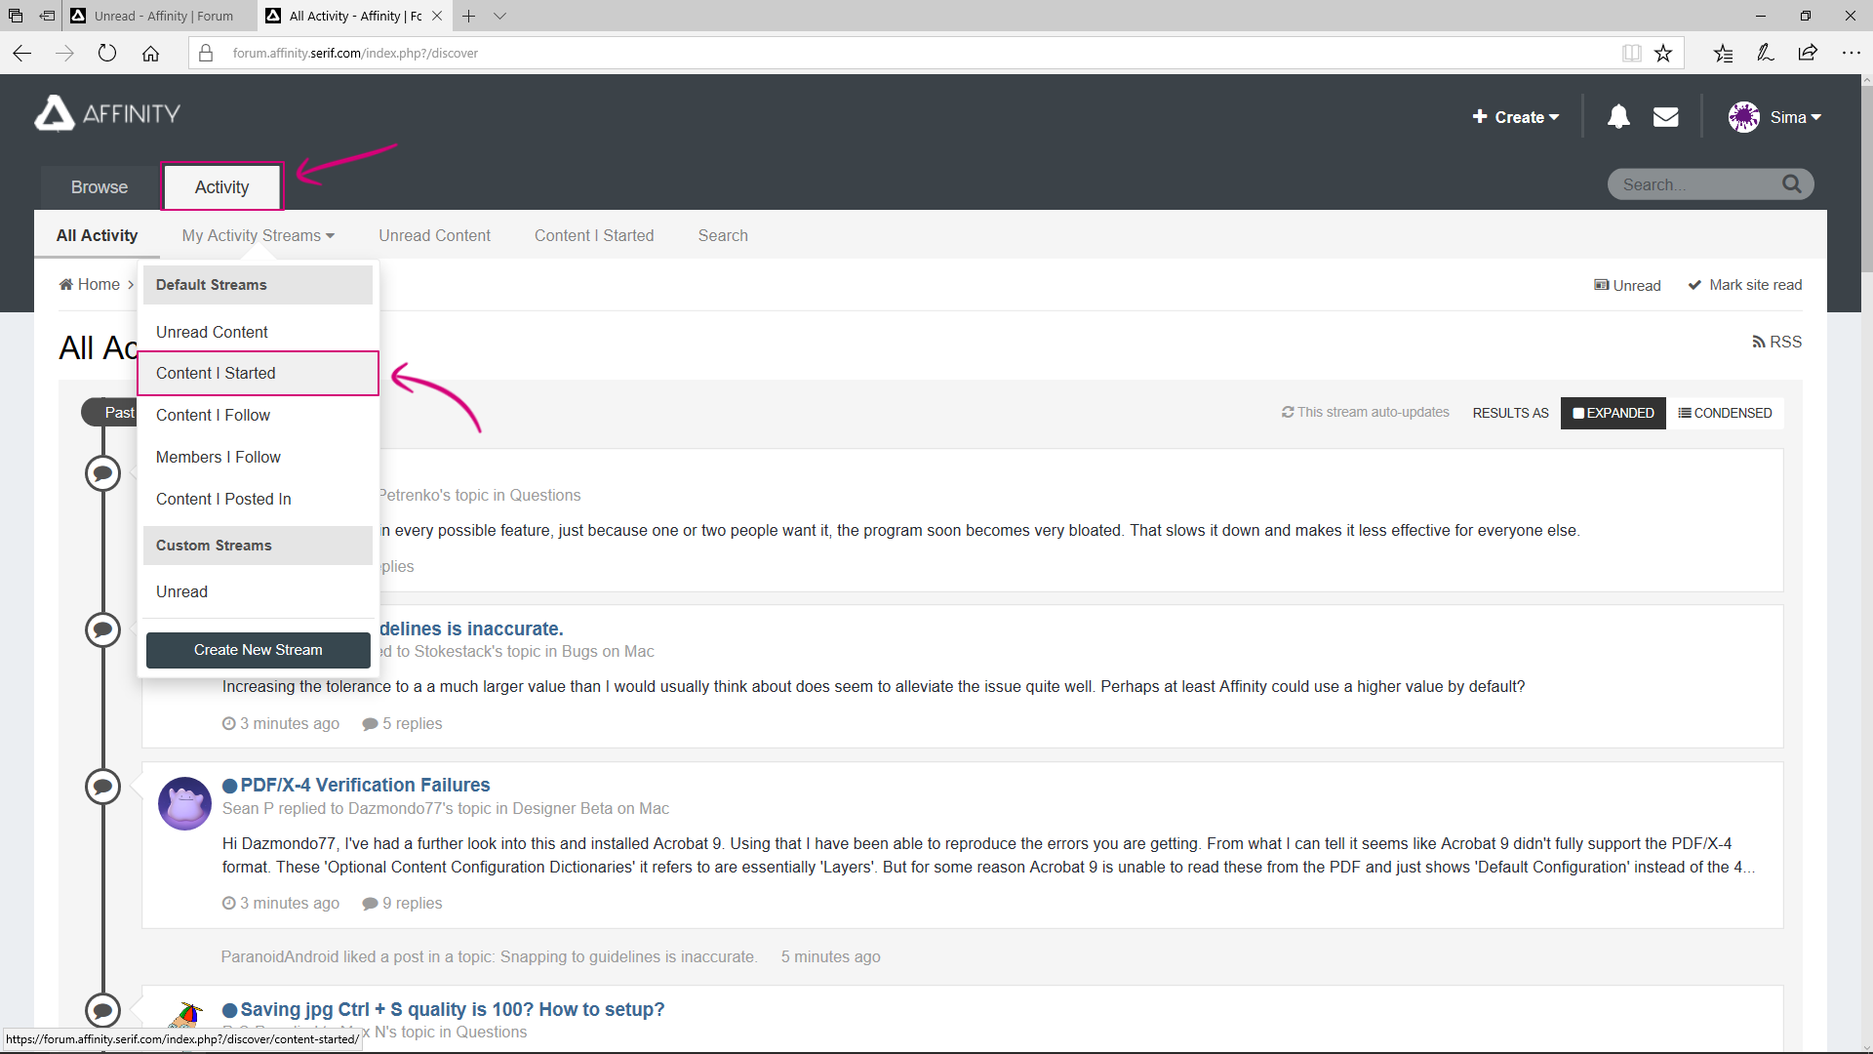Focus the forum search field

(x=1697, y=184)
